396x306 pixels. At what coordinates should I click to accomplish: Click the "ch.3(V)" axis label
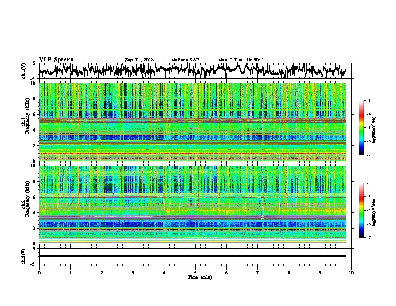(x=23, y=256)
